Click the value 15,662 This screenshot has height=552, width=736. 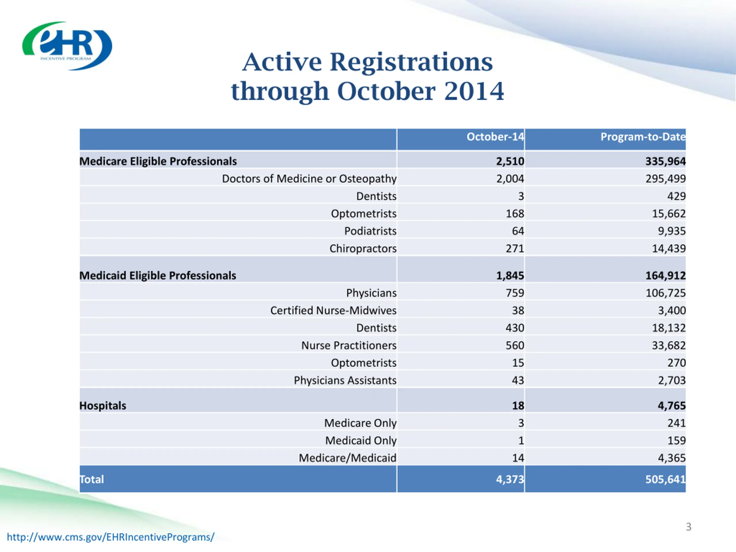pos(668,214)
